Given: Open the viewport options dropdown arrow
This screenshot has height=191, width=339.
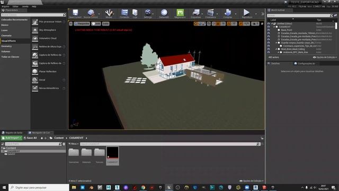Looking at the screenshot, I should coord(70,23).
